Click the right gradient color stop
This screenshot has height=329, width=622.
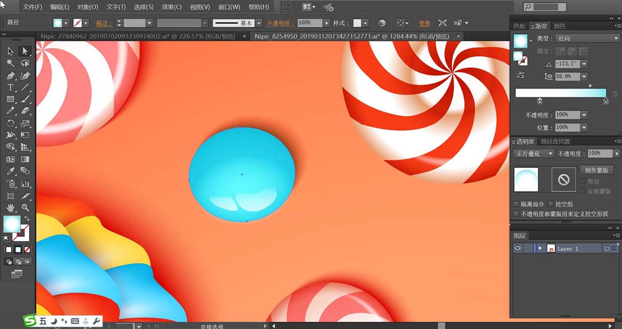pyautogui.click(x=605, y=102)
